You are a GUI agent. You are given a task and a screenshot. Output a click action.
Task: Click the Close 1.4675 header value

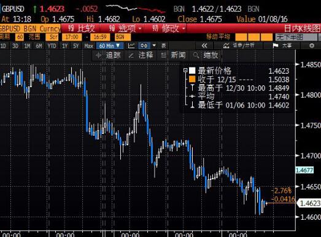(x=199, y=19)
